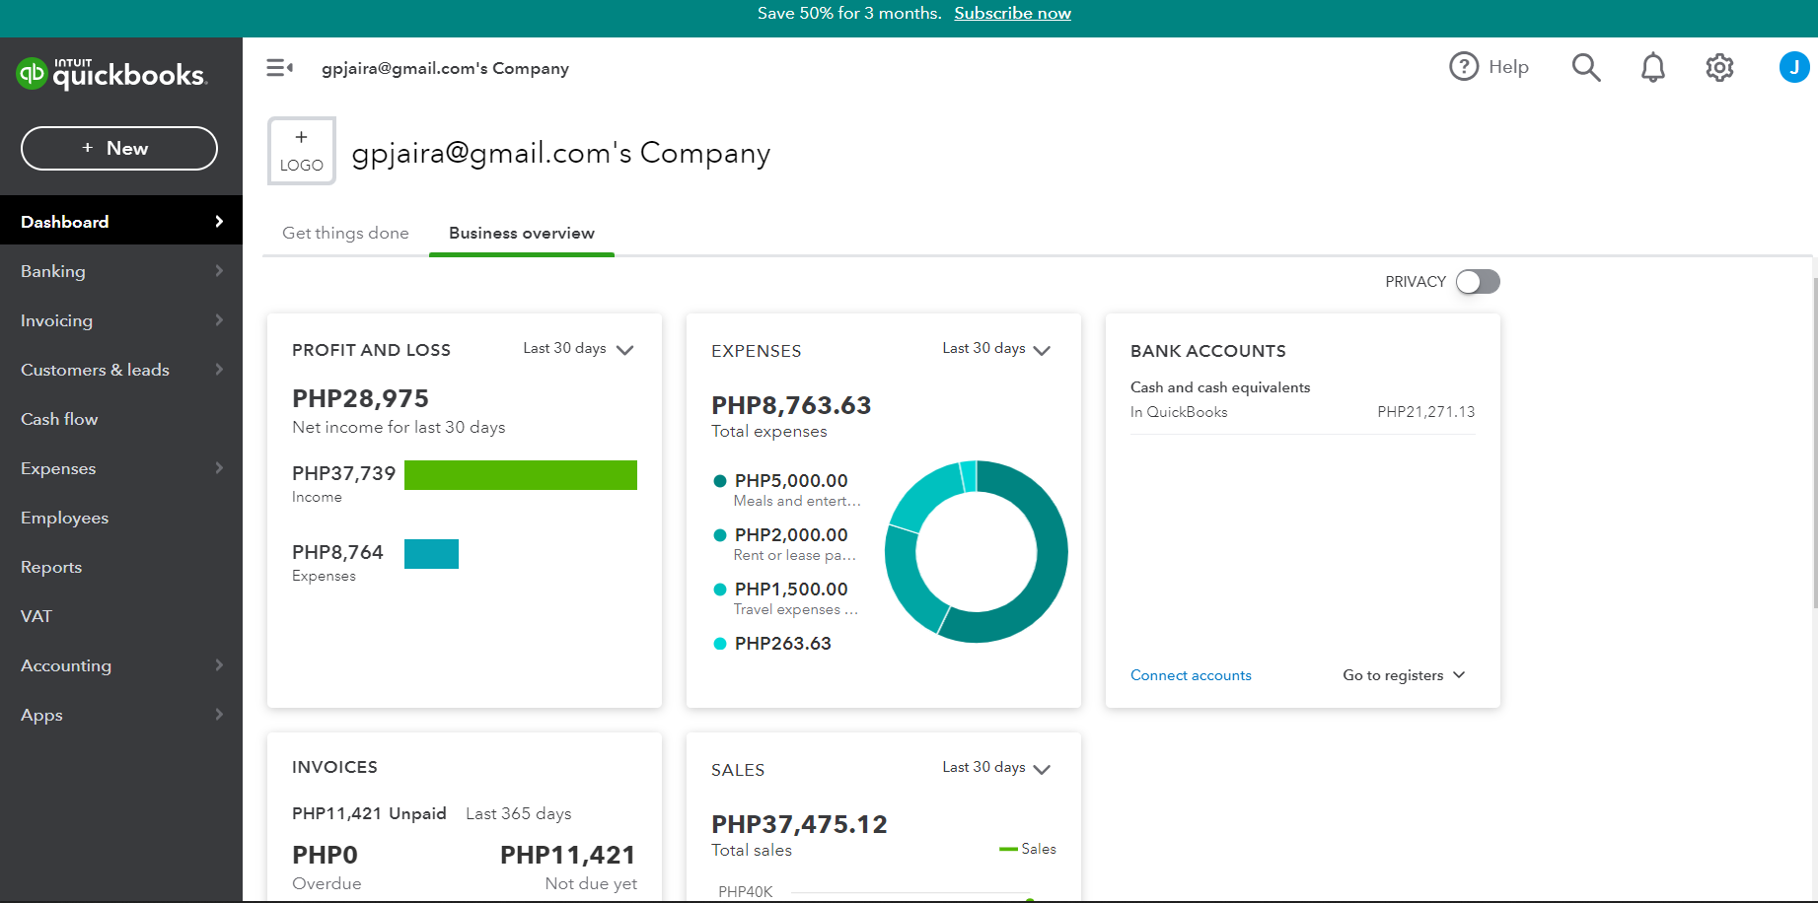Image resolution: width=1818 pixels, height=903 pixels.
Task: Click the teal Expenses bar
Action: coord(431,554)
